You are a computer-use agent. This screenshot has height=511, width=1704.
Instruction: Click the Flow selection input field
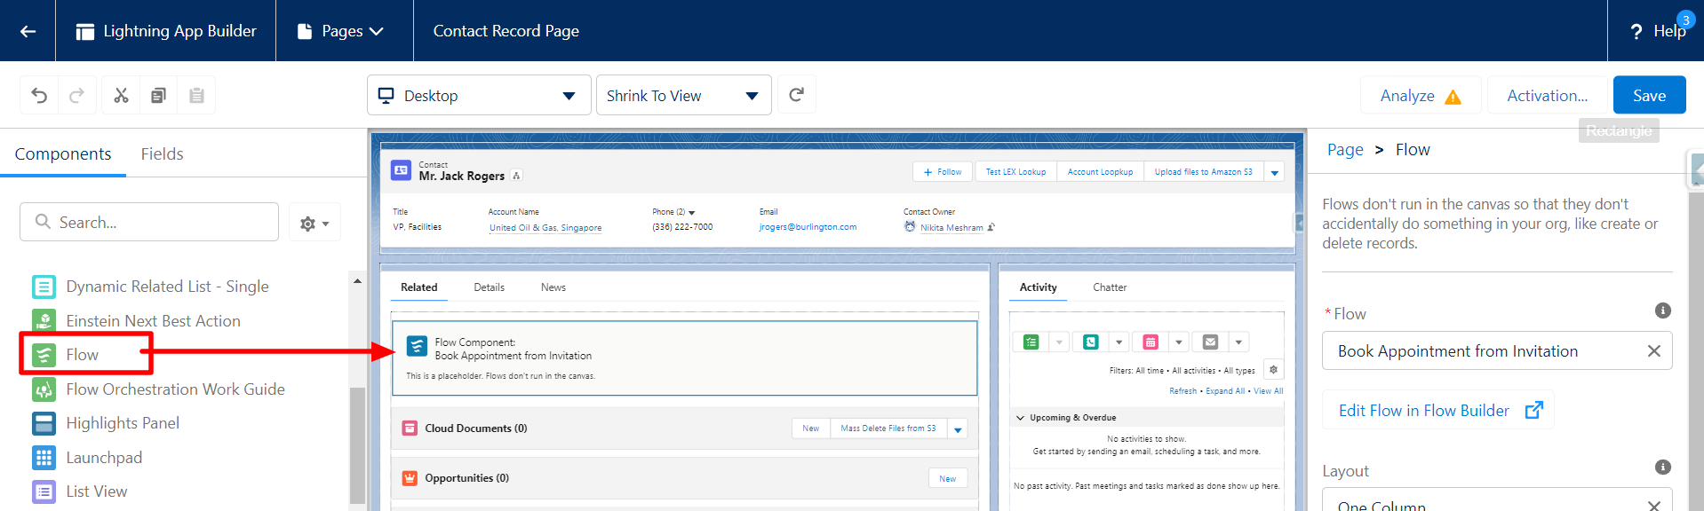click(1497, 351)
